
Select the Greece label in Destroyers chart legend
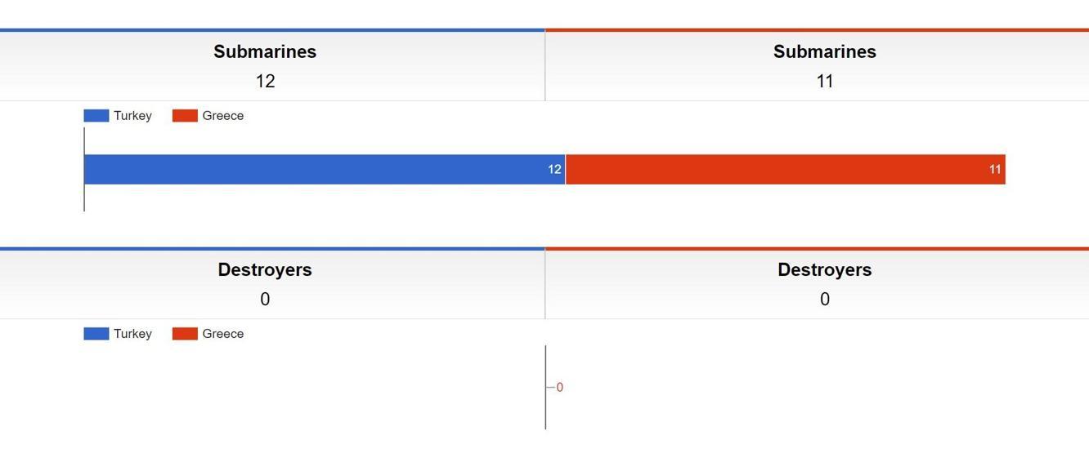pos(223,334)
